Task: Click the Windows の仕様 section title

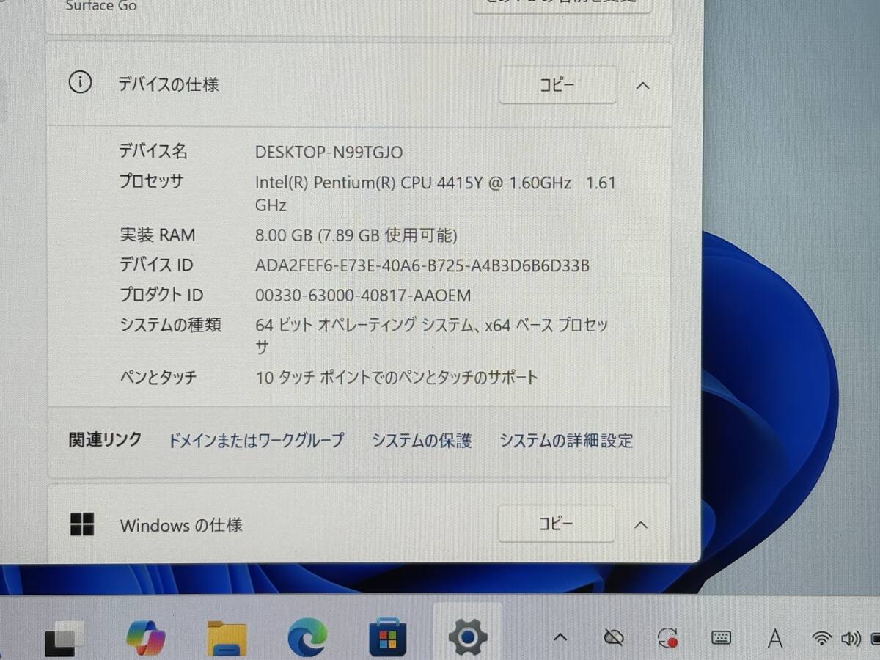Action: [181, 525]
